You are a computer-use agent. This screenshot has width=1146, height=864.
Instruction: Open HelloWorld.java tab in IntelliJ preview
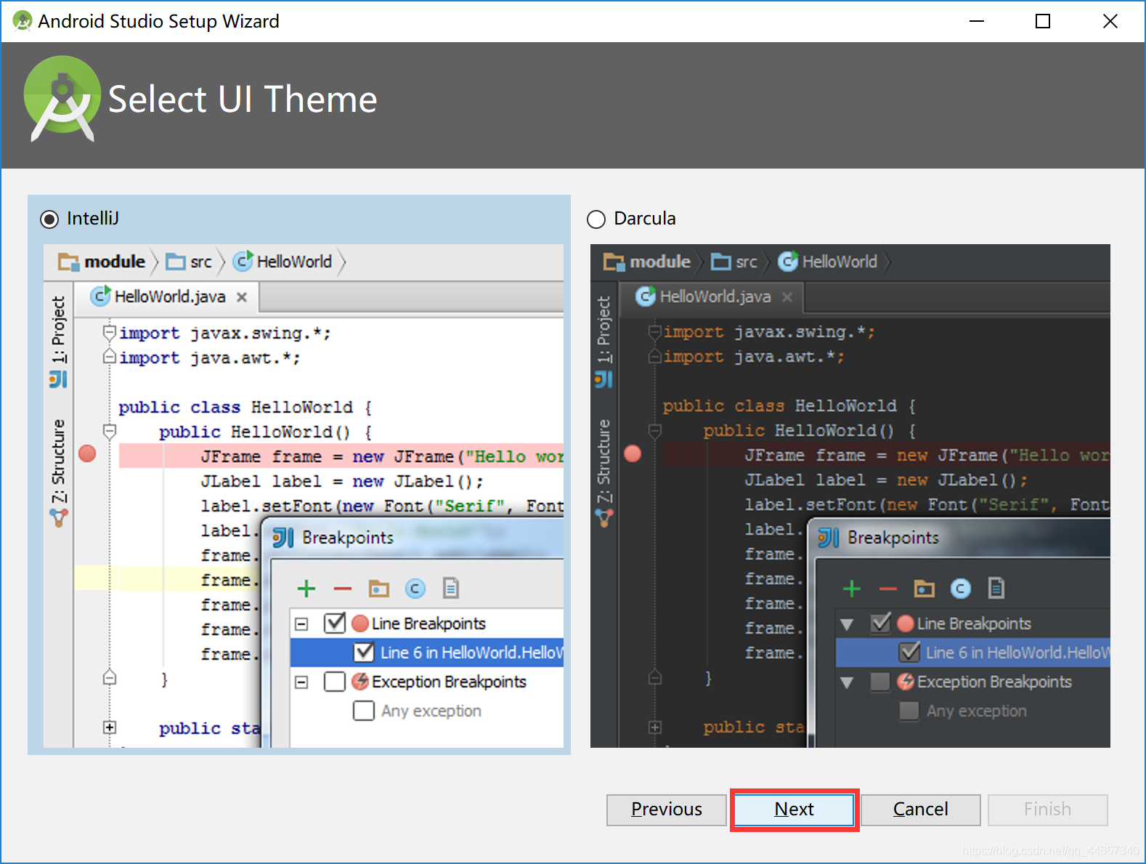[168, 296]
